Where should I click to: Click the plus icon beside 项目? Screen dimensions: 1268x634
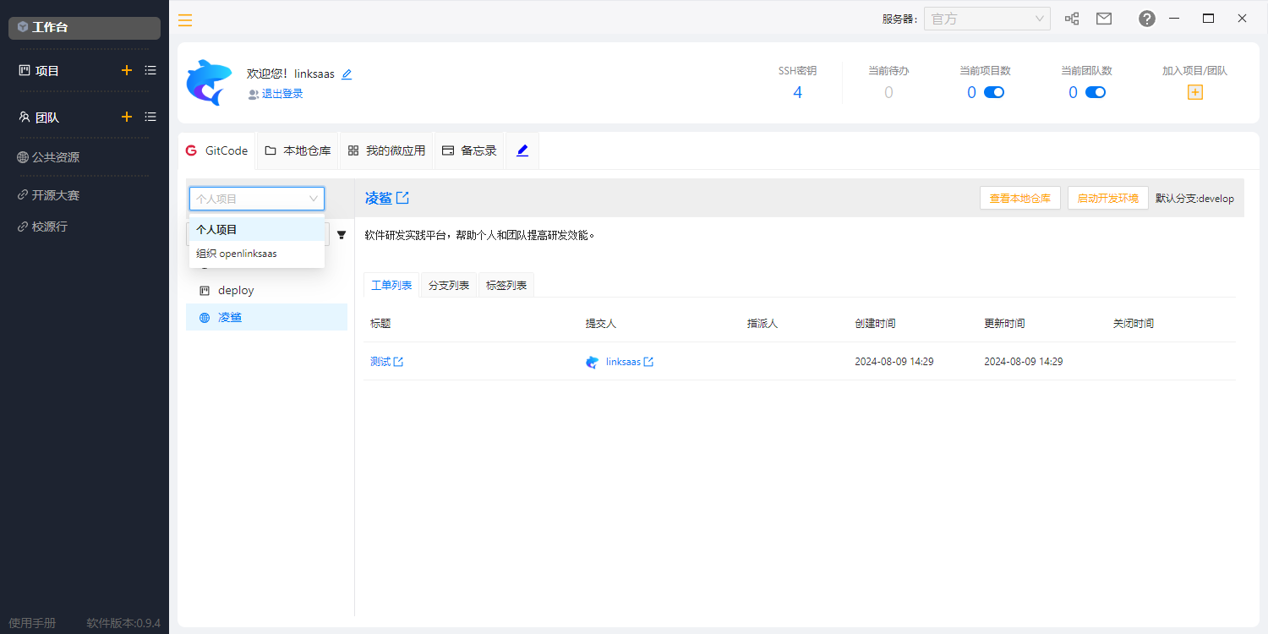coord(127,70)
